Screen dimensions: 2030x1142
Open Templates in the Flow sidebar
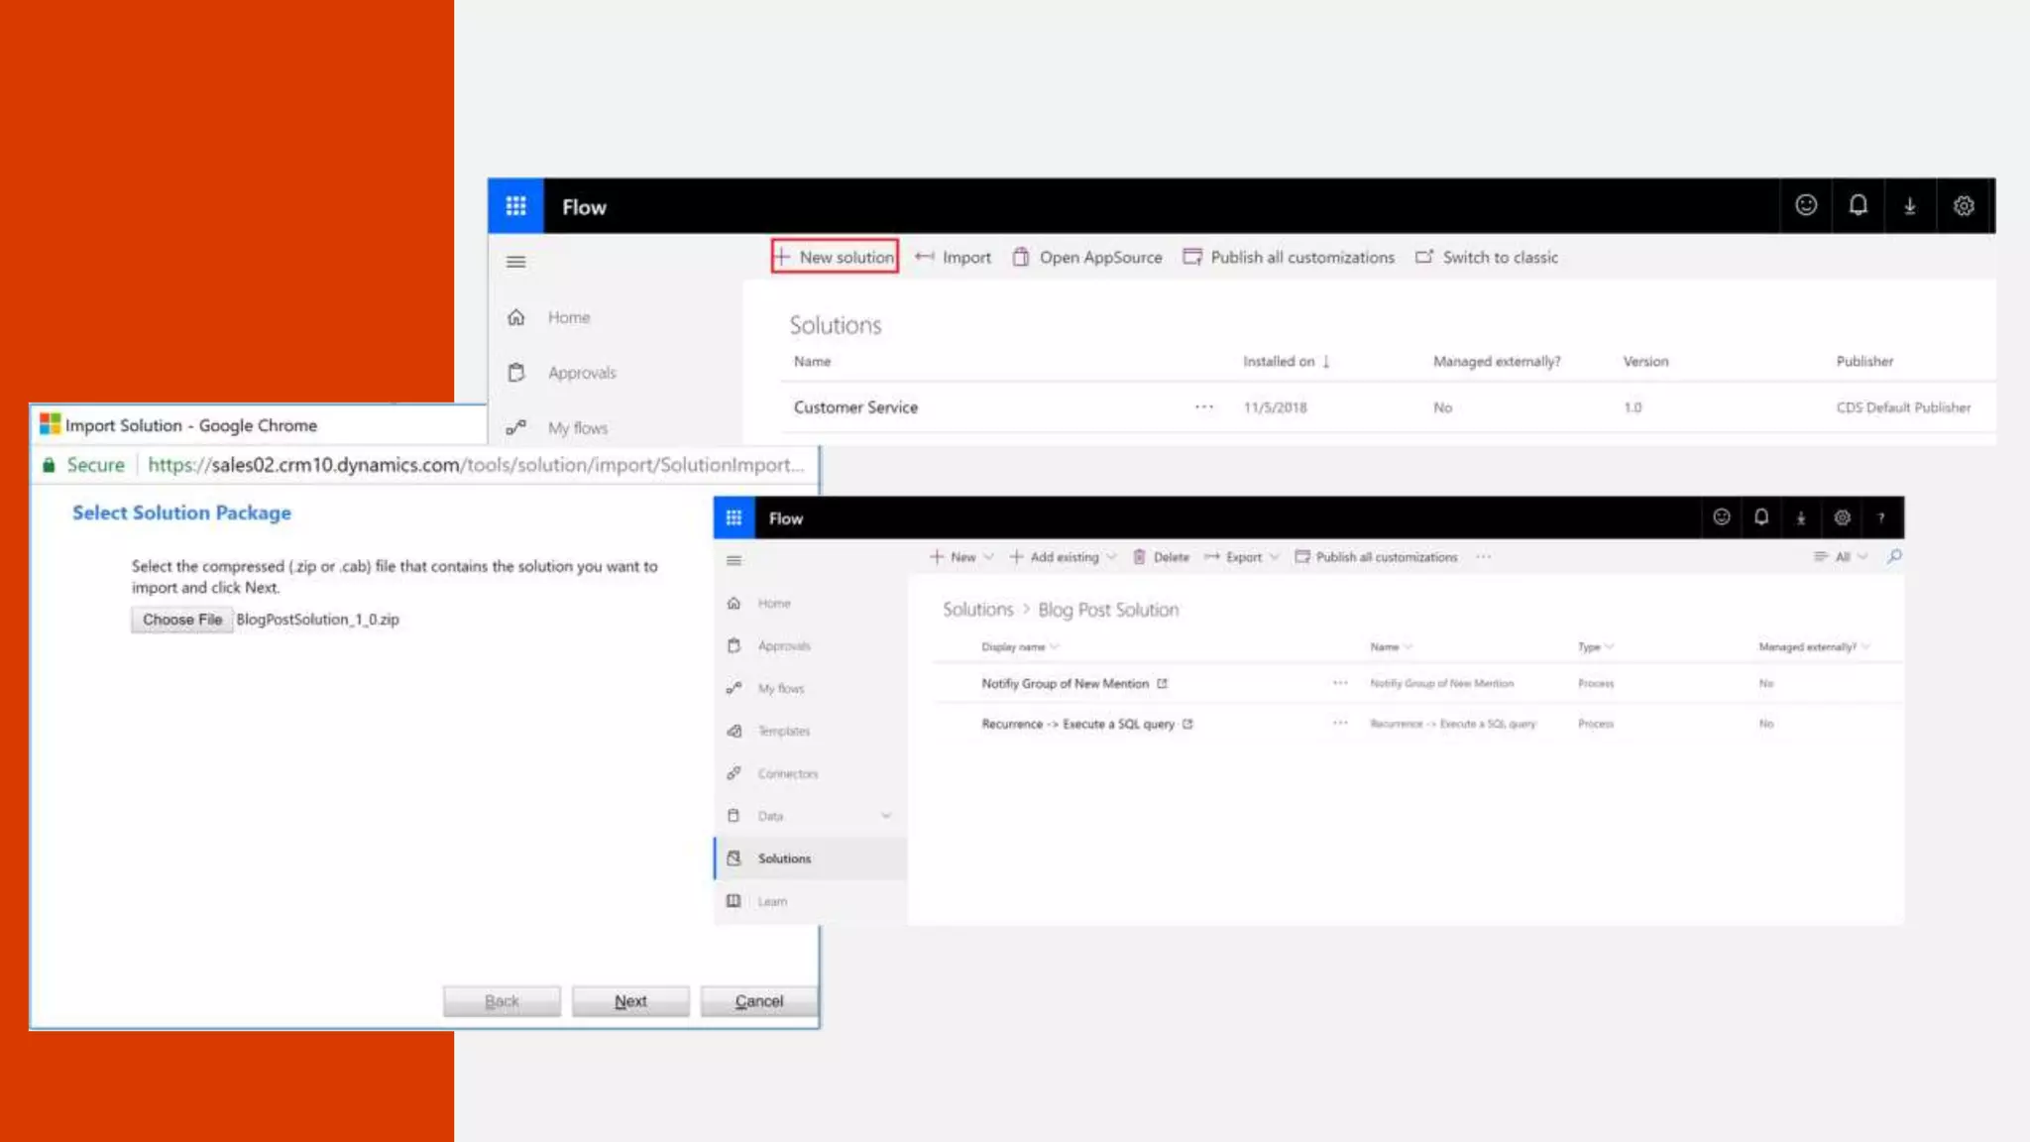pos(783,732)
